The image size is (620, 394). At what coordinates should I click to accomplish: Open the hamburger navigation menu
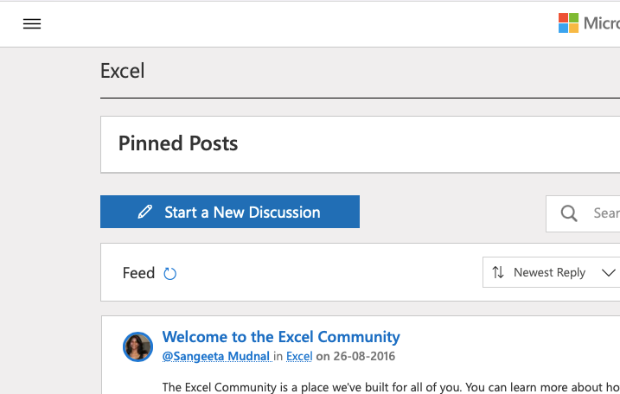pos(32,24)
